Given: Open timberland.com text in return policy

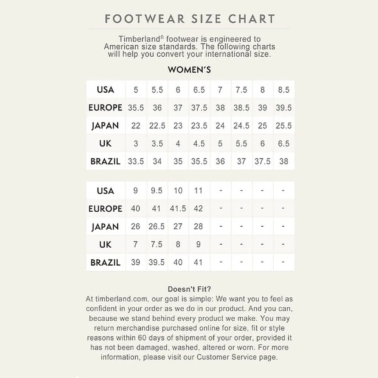Looking at the screenshot, I should [x=121, y=299].
